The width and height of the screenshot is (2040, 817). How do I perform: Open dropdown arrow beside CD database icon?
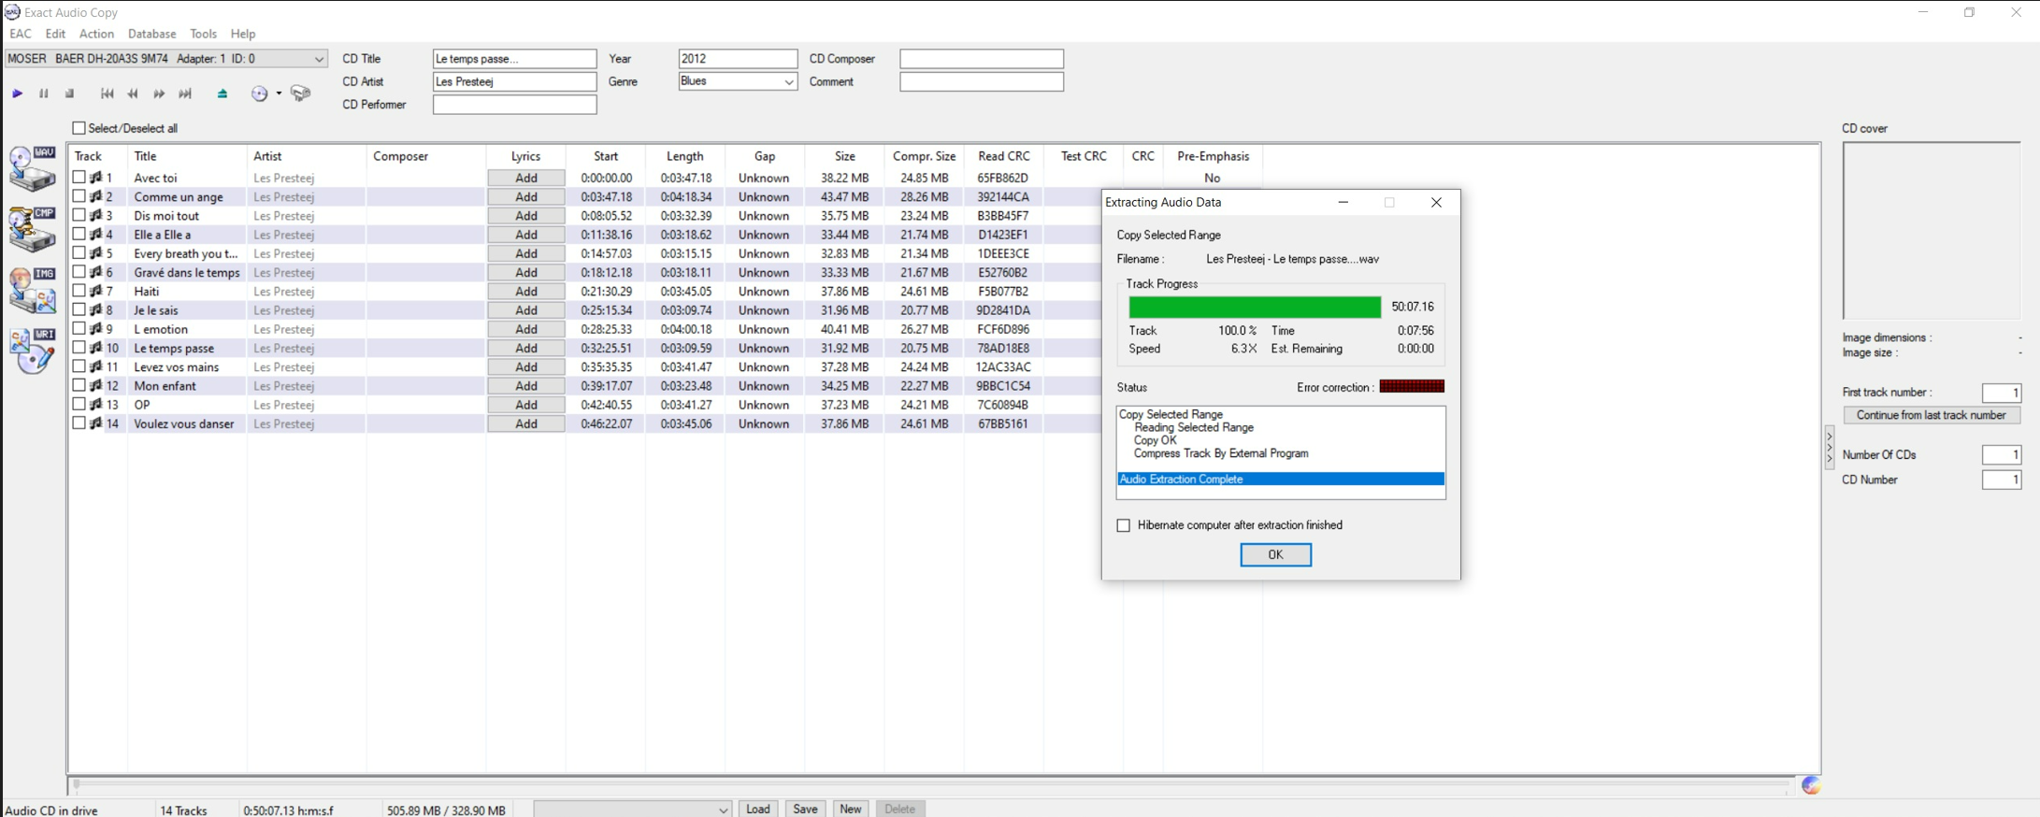tap(279, 93)
